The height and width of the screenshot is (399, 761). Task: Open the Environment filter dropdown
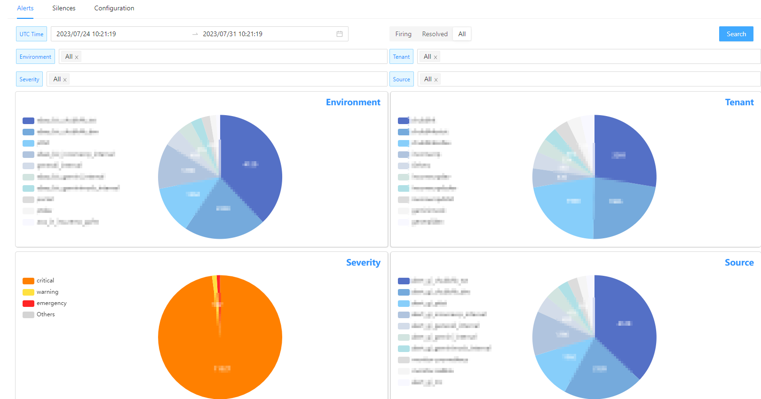tap(223, 56)
